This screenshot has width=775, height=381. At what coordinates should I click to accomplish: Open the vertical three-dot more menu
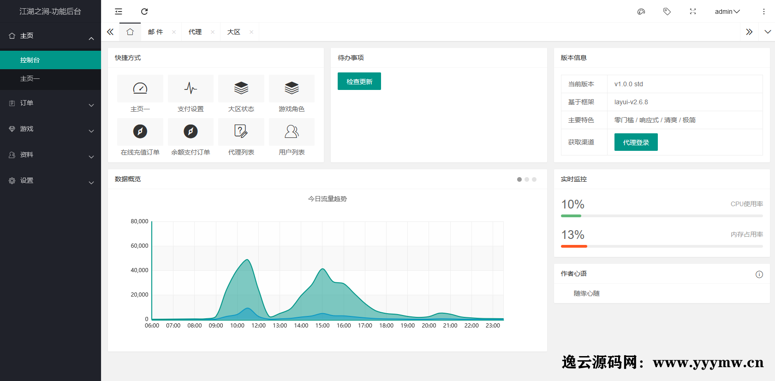pos(764,12)
